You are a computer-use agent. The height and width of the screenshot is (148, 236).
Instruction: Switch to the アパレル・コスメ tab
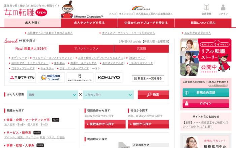pos(86,49)
